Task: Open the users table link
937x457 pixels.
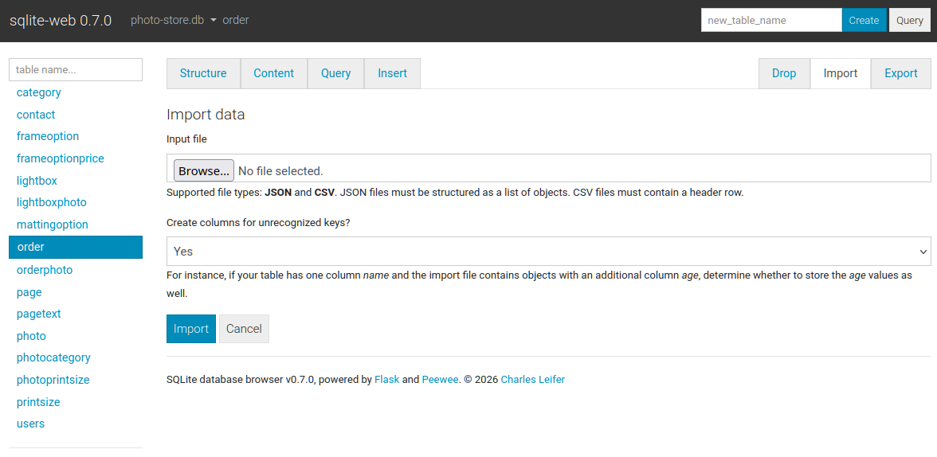Action: click(31, 424)
